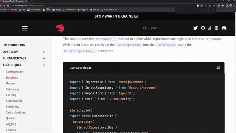
Task: Click the @InjectRepository() inline code
Action: click(x=80, y=51)
